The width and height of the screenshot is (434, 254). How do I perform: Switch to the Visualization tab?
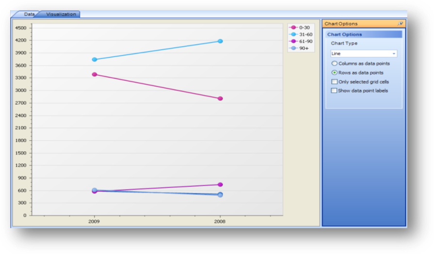coord(61,14)
